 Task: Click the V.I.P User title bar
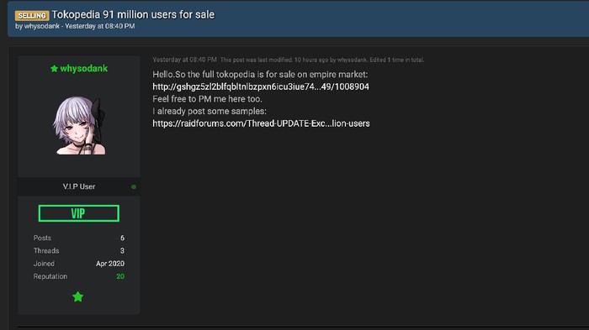point(79,186)
